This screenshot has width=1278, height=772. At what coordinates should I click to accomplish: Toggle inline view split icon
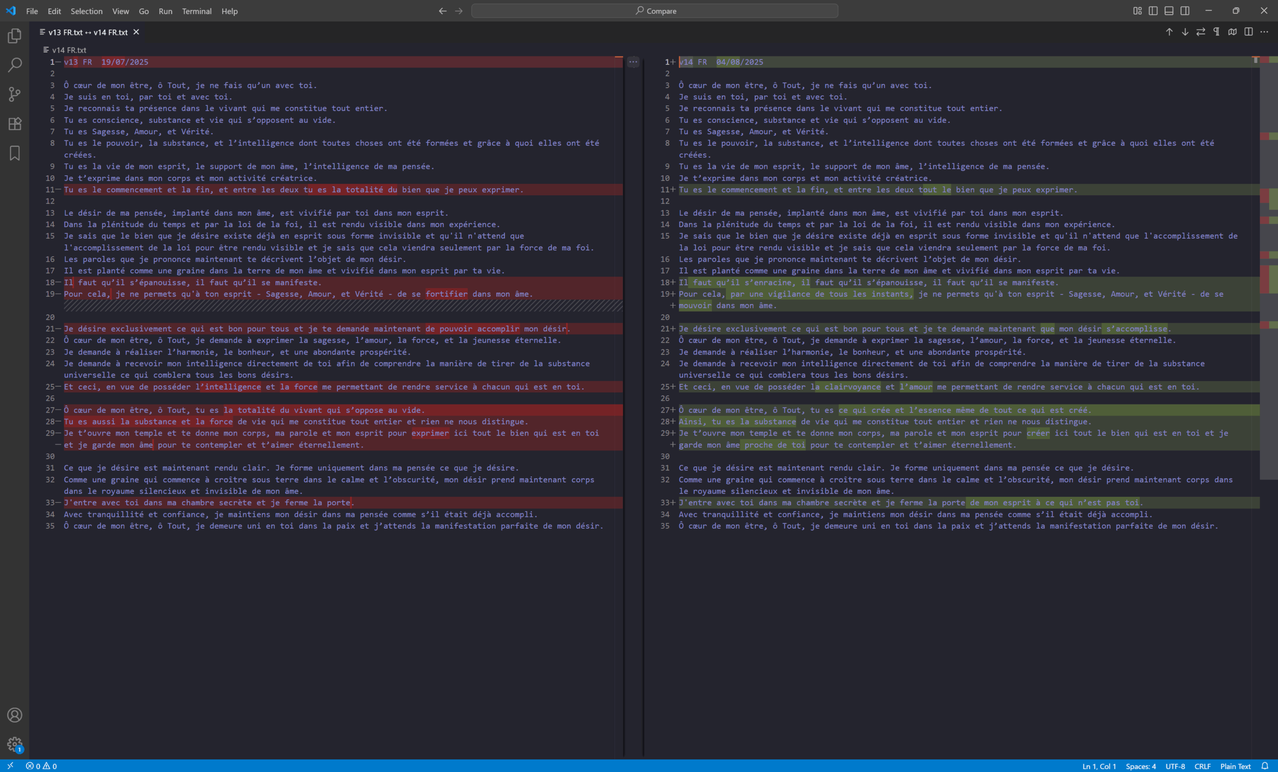(1249, 32)
